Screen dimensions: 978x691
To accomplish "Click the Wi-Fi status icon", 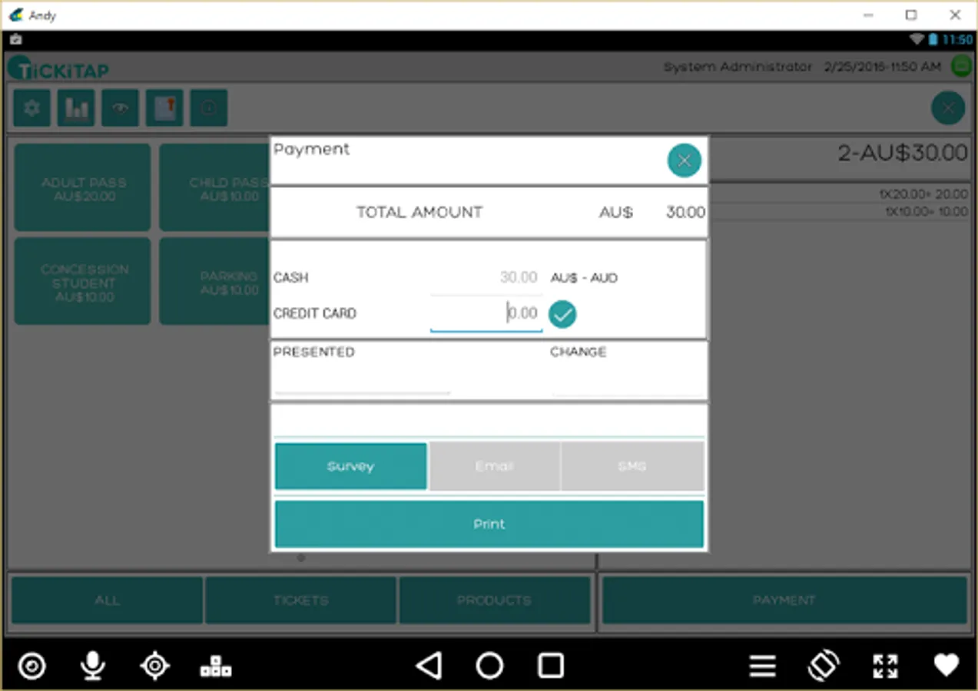I will coord(917,39).
